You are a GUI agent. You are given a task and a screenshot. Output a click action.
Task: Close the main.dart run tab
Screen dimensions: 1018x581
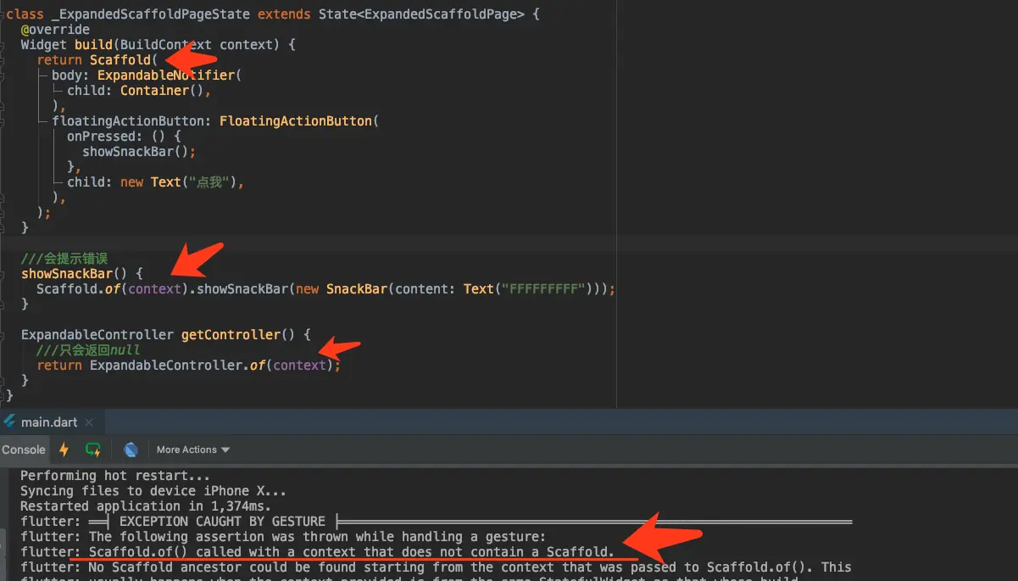pyautogui.click(x=90, y=422)
